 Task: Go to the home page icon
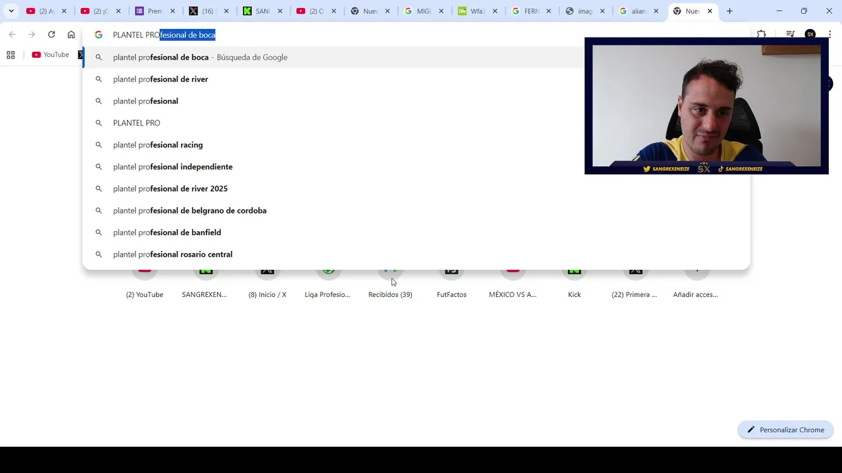(71, 35)
